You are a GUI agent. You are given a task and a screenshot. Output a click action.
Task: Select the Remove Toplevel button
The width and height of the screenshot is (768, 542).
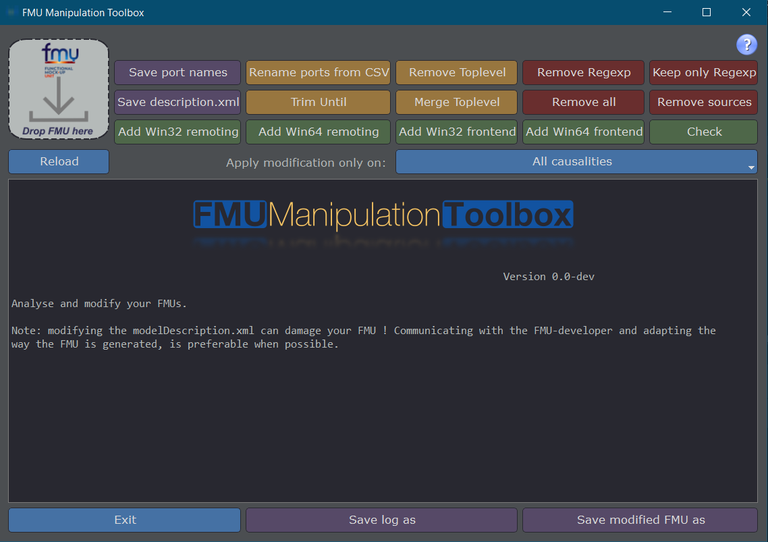[x=456, y=73]
